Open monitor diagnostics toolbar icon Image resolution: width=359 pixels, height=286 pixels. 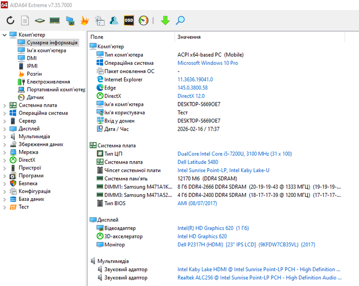[x=70, y=20]
